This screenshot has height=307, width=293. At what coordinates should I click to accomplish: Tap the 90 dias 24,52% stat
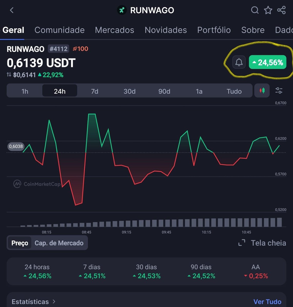coord(201,271)
